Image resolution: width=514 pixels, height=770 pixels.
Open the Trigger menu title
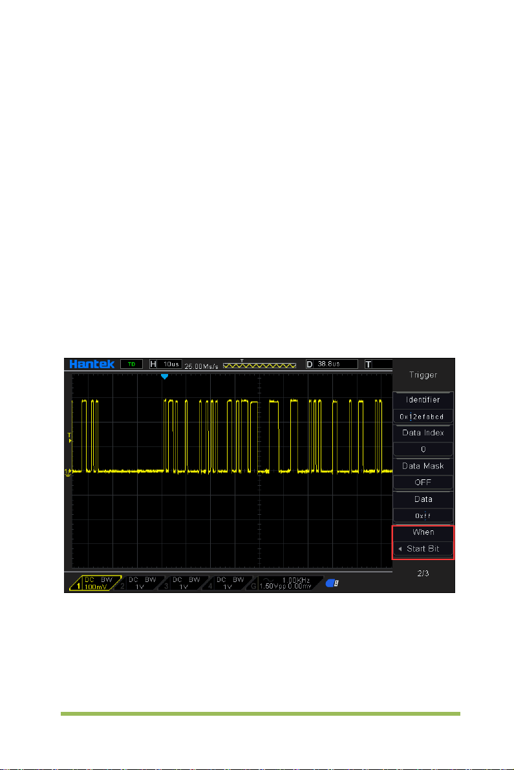click(423, 375)
